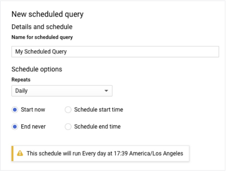Screen dimensions: 227x173
Task: Select the Start now radio button
Action: [x=15, y=109]
